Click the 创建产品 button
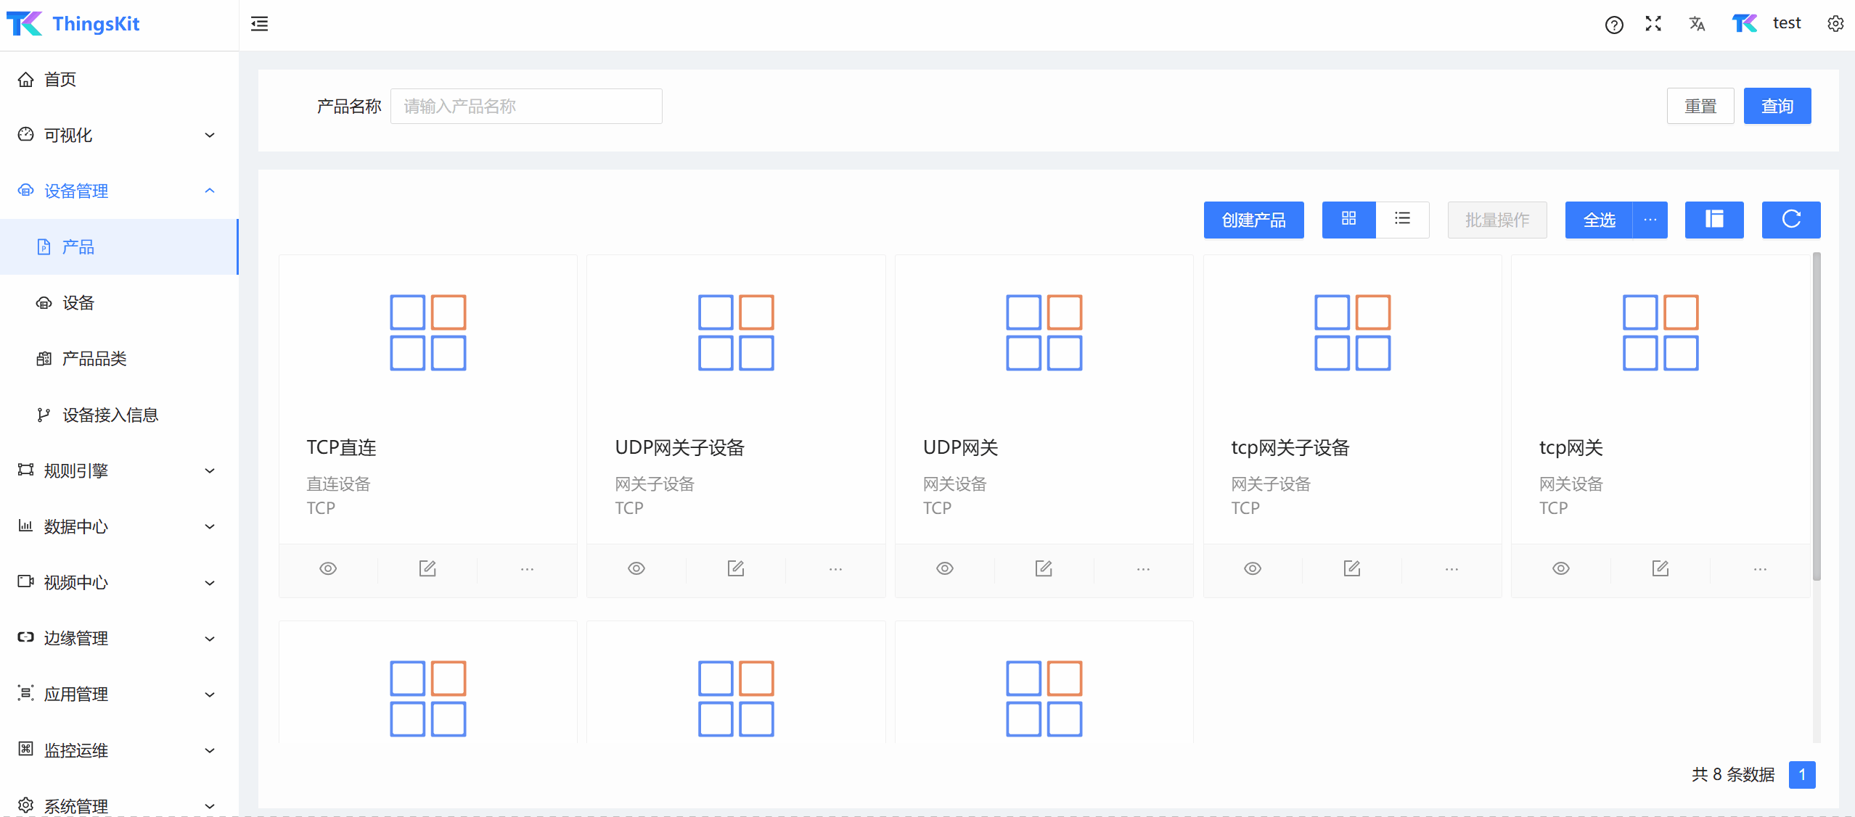 (1253, 220)
